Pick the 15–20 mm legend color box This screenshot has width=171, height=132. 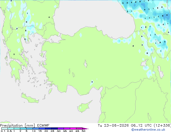click(42, 128)
